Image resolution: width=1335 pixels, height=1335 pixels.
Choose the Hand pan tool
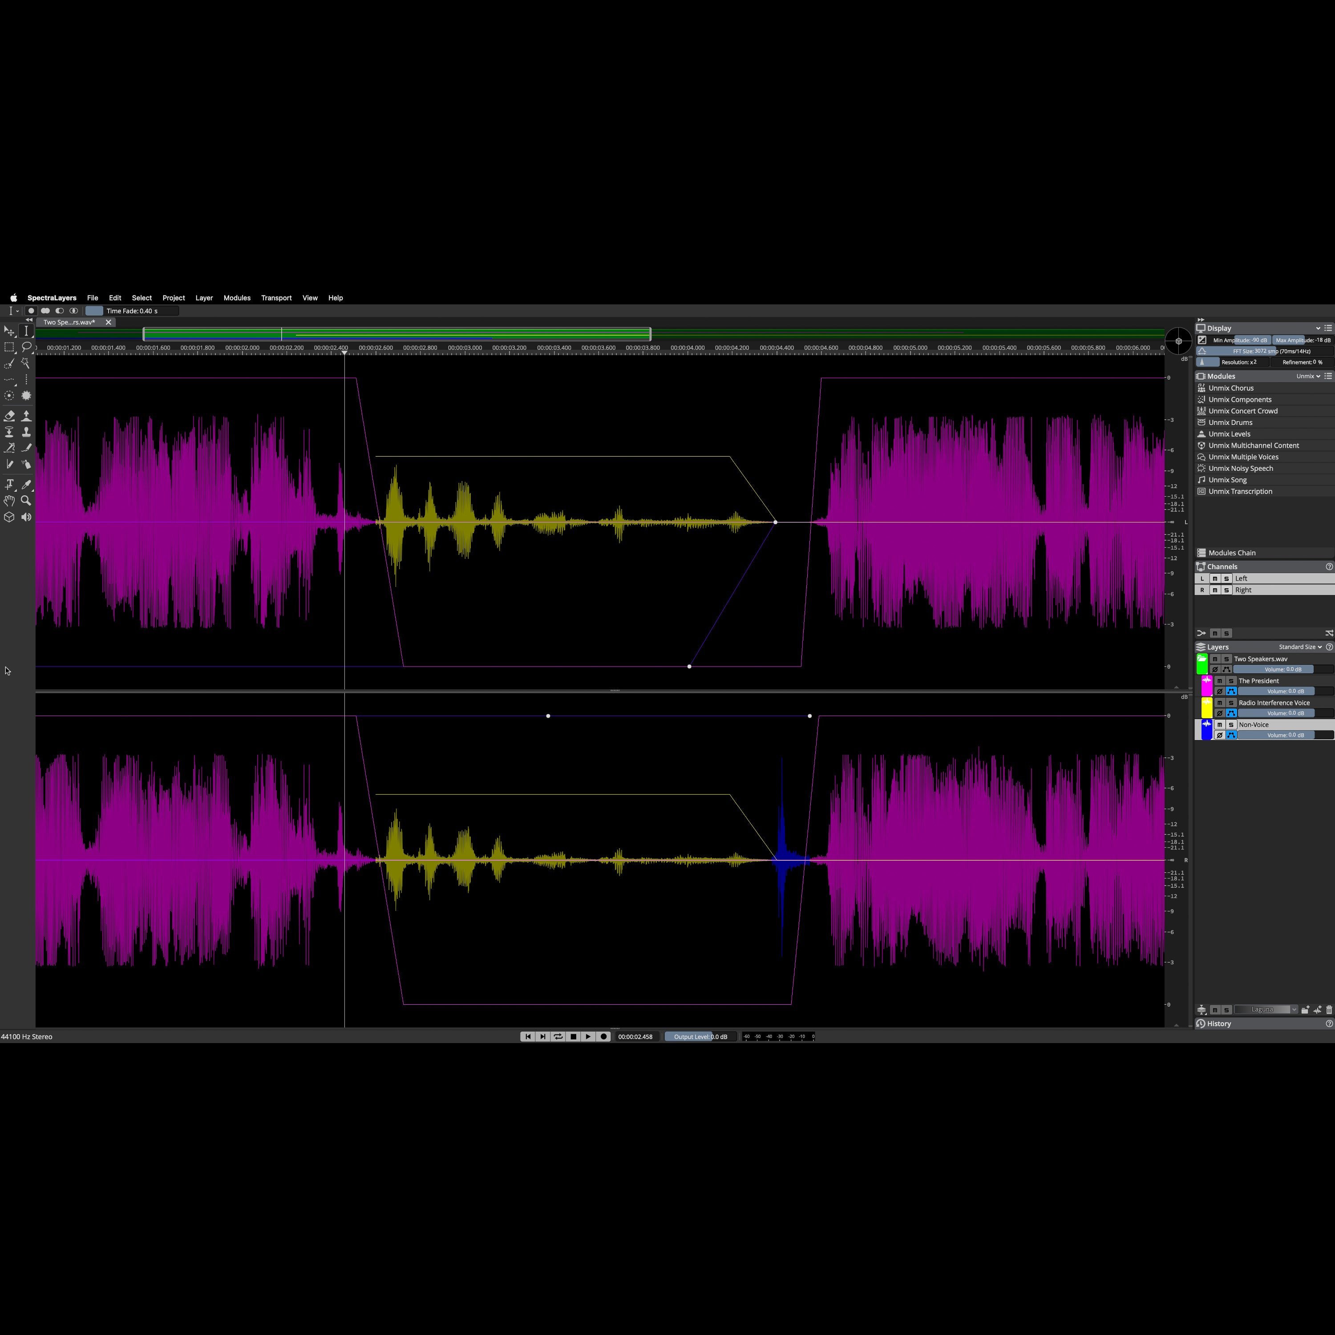(x=9, y=500)
